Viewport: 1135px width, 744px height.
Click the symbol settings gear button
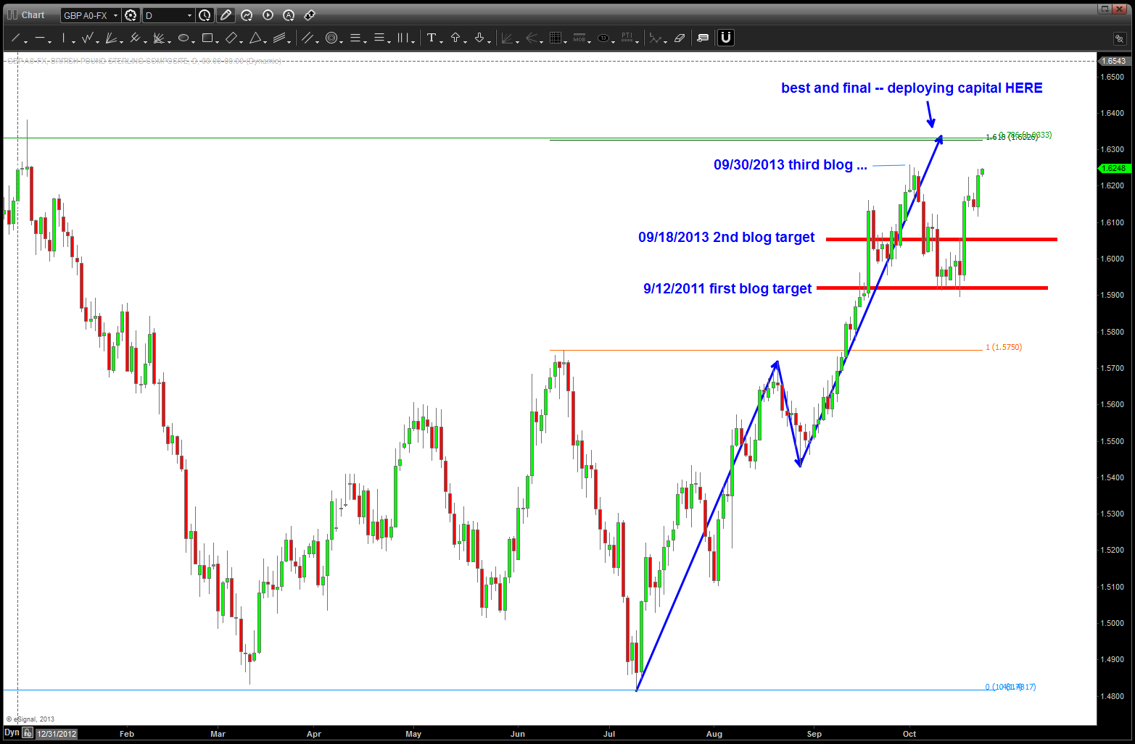(x=131, y=15)
